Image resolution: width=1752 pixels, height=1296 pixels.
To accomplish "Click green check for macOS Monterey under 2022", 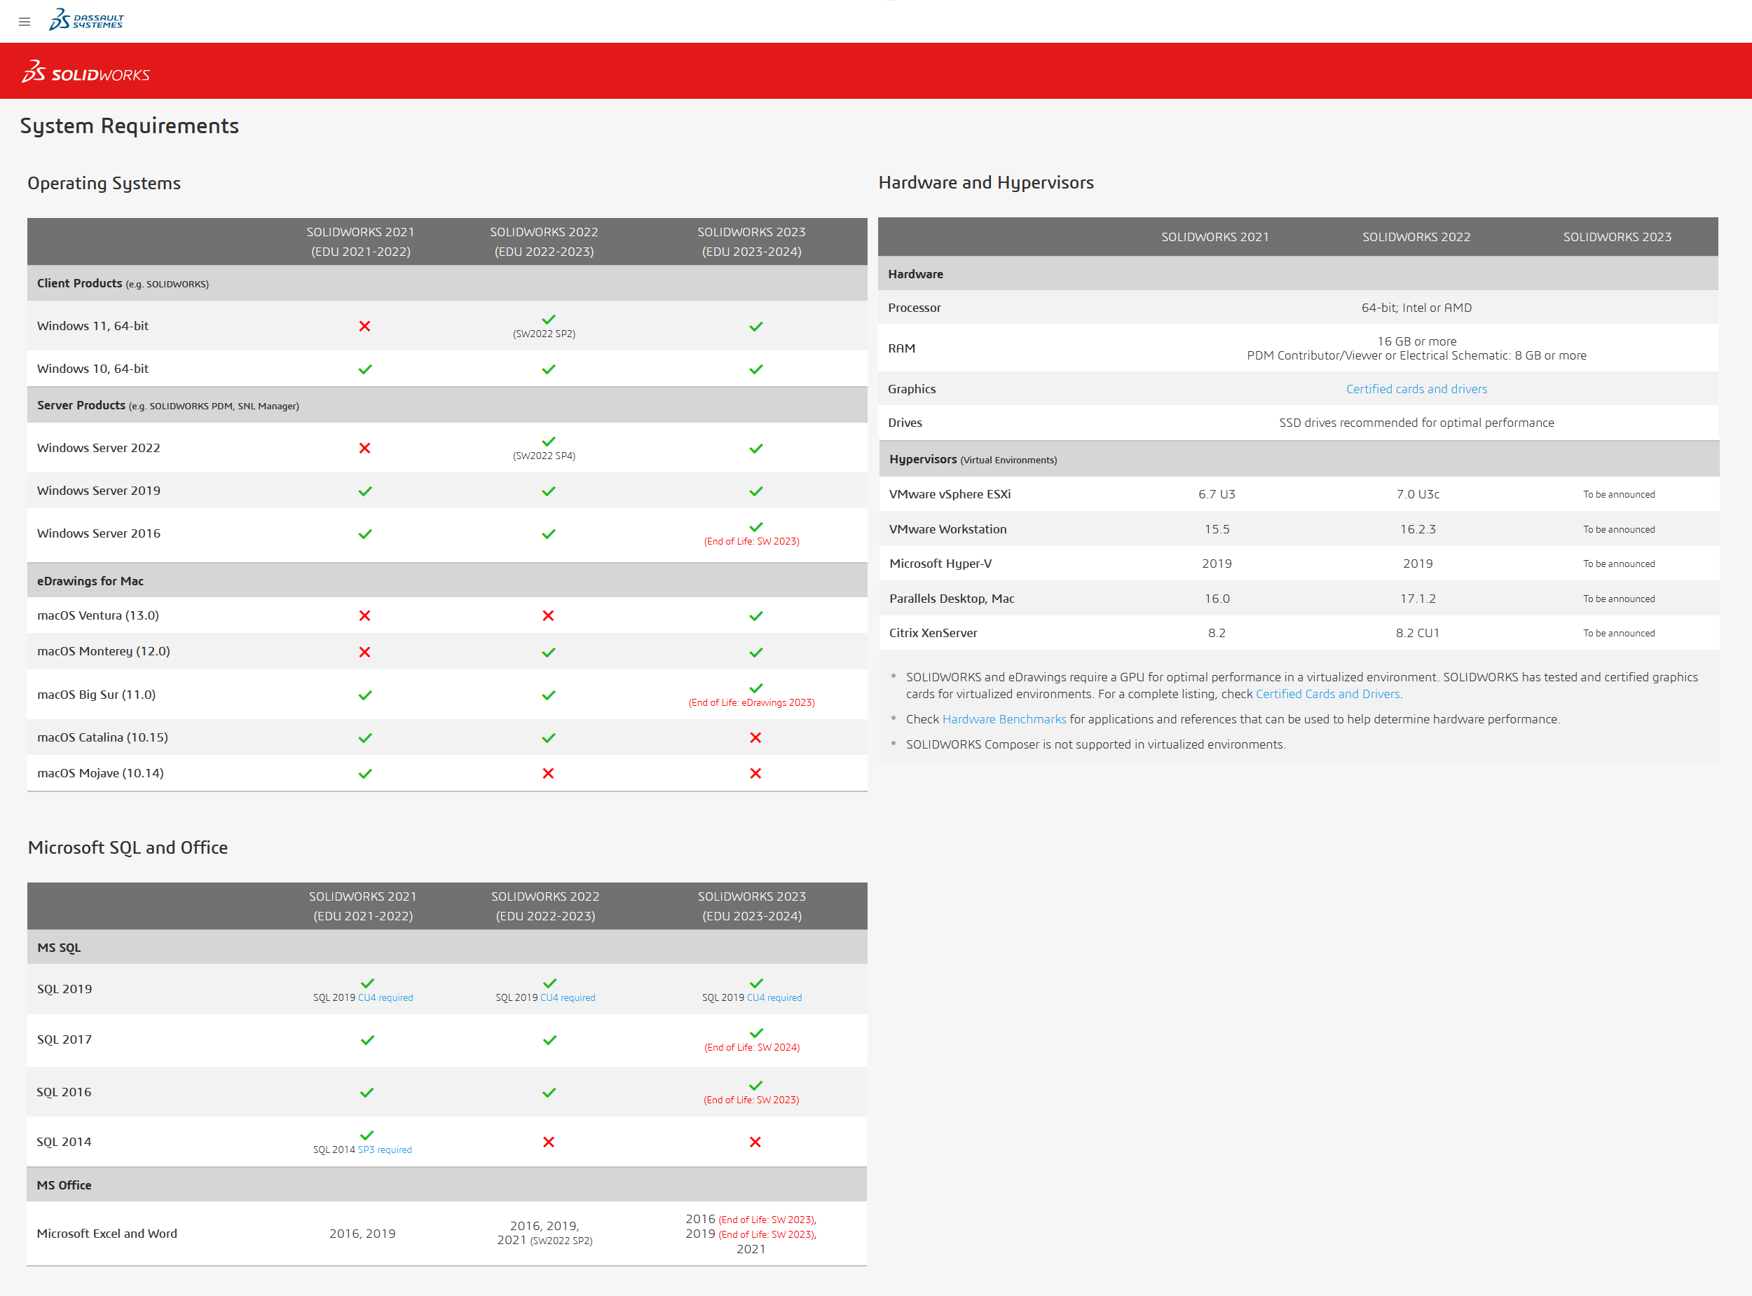I will point(548,653).
